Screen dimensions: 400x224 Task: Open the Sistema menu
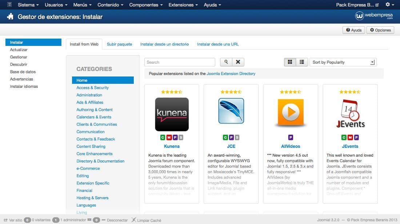pos(28,5)
